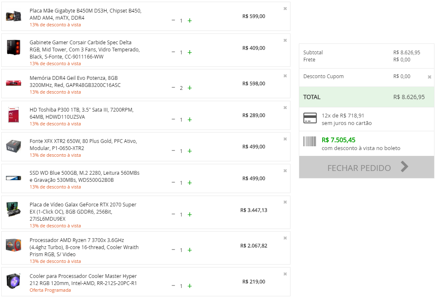Click the Subtotal label
Viewport: 437px width, 298px height.
pos(313,53)
